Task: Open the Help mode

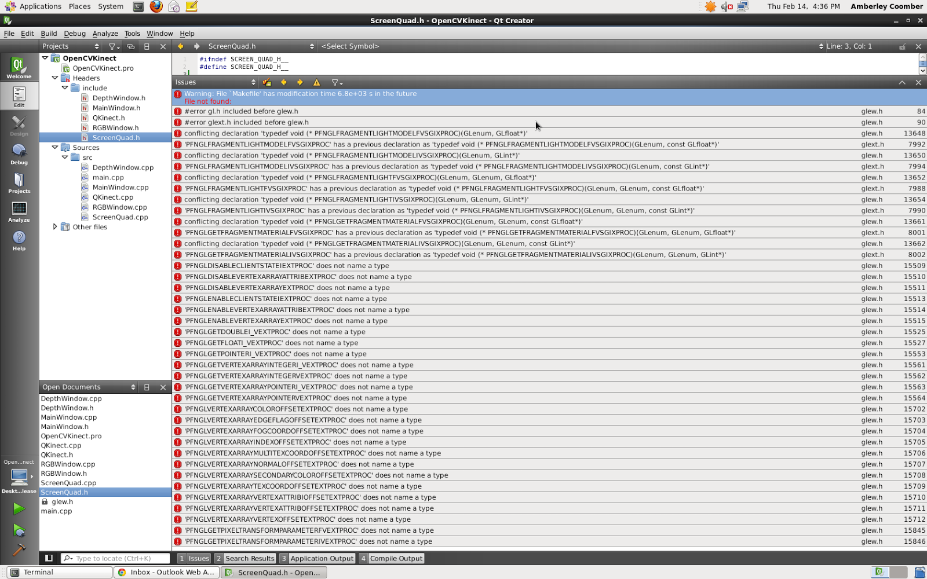Action: 19,240
